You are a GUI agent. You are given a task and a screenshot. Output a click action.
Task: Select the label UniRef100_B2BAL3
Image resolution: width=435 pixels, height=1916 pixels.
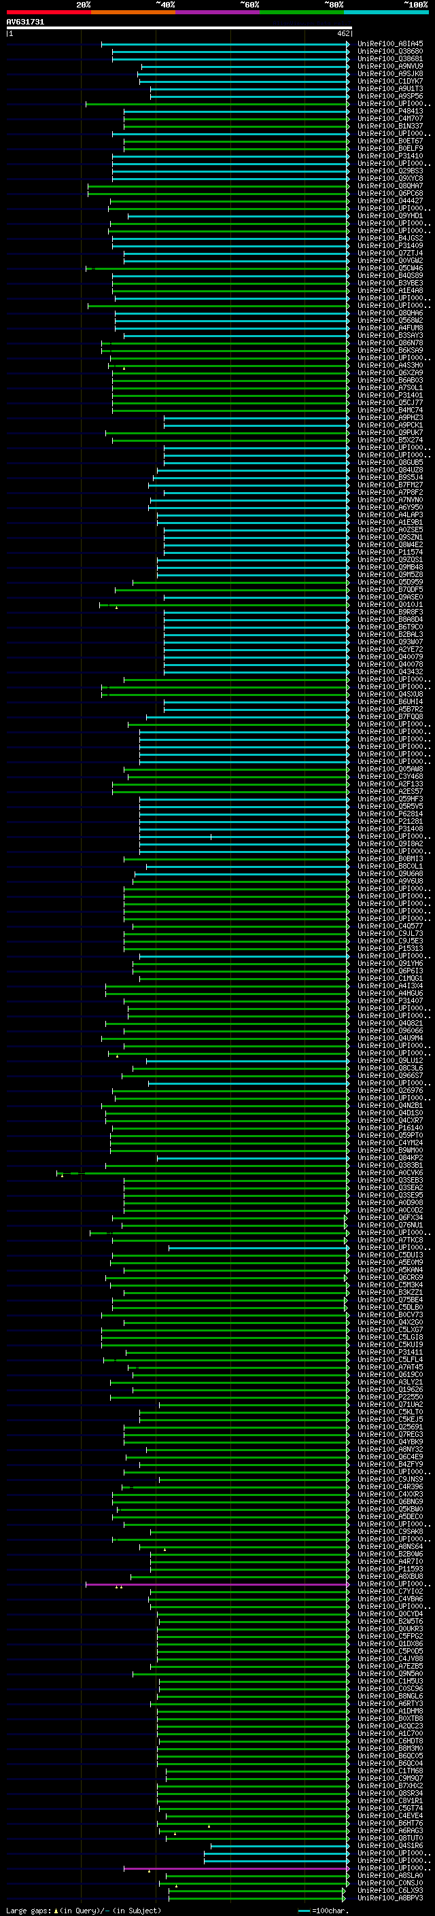(x=389, y=634)
